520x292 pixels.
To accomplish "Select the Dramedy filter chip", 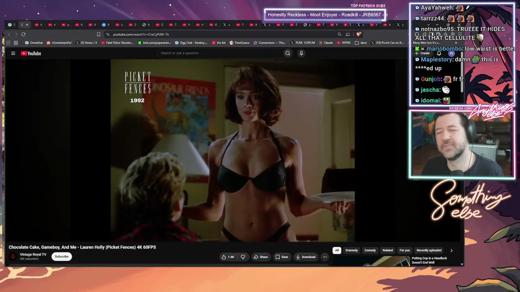I will pyautogui.click(x=351, y=250).
